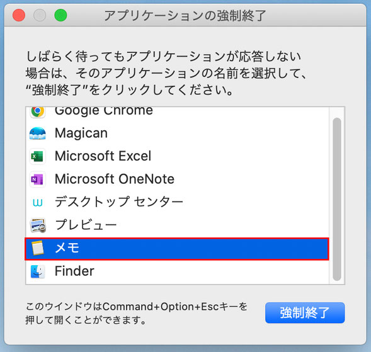Click the green zoom window button

[60, 15]
